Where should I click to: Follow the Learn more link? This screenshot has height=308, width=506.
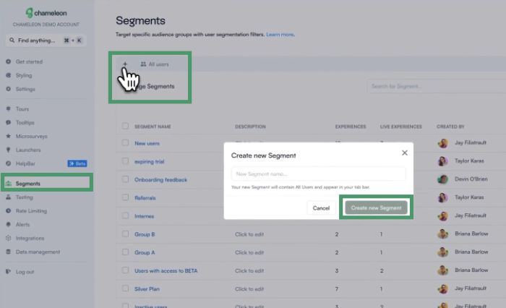(280, 35)
